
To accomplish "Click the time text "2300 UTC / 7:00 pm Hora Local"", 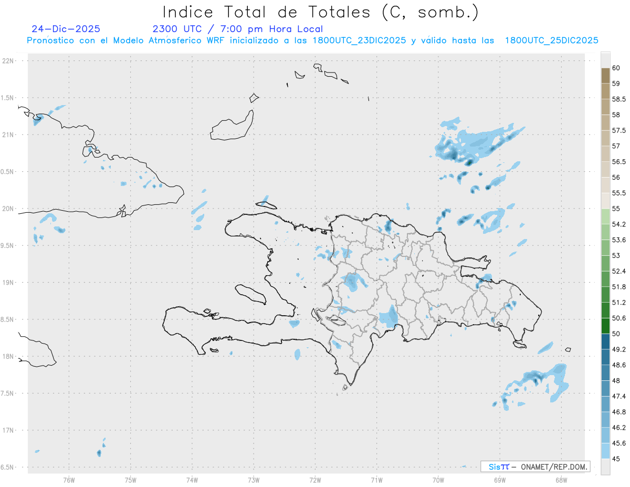I will tap(237, 29).
